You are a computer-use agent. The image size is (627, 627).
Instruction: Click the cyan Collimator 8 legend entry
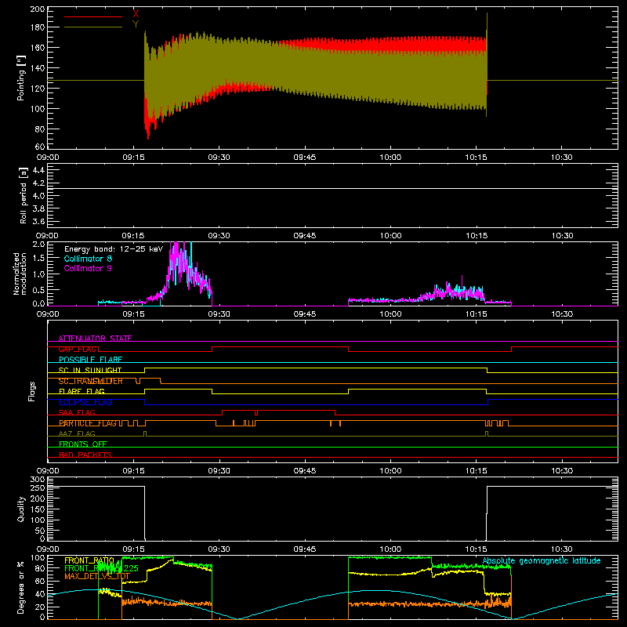click(88, 259)
